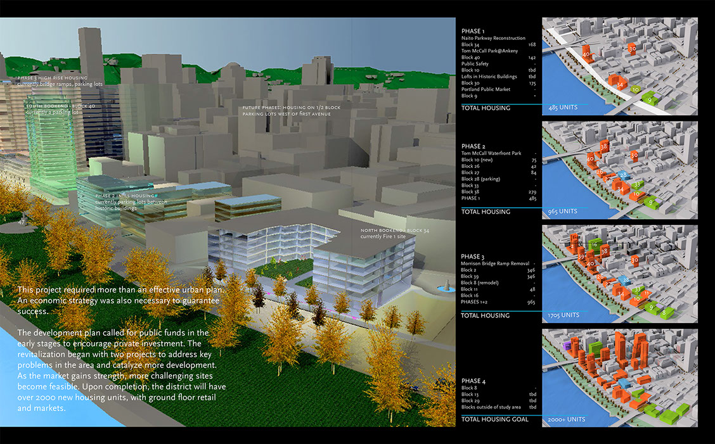
Task: Select the Phase 3 map thumbnail
Action: pyautogui.click(x=620, y=274)
